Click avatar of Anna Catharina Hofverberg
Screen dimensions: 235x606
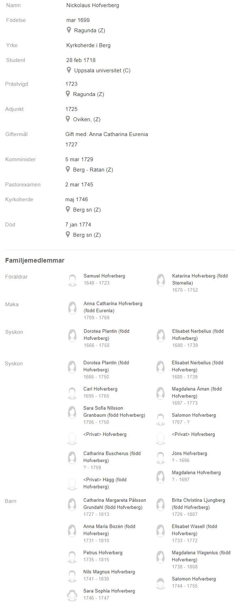[73, 308]
